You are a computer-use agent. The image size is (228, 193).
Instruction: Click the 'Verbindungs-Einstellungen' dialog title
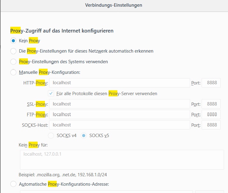(x=114, y=5)
